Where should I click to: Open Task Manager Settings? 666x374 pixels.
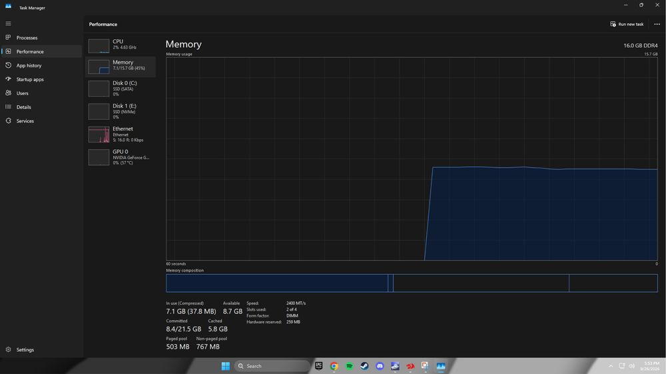tap(41, 350)
